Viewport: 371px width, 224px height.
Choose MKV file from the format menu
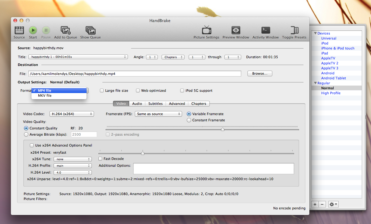[59, 96]
